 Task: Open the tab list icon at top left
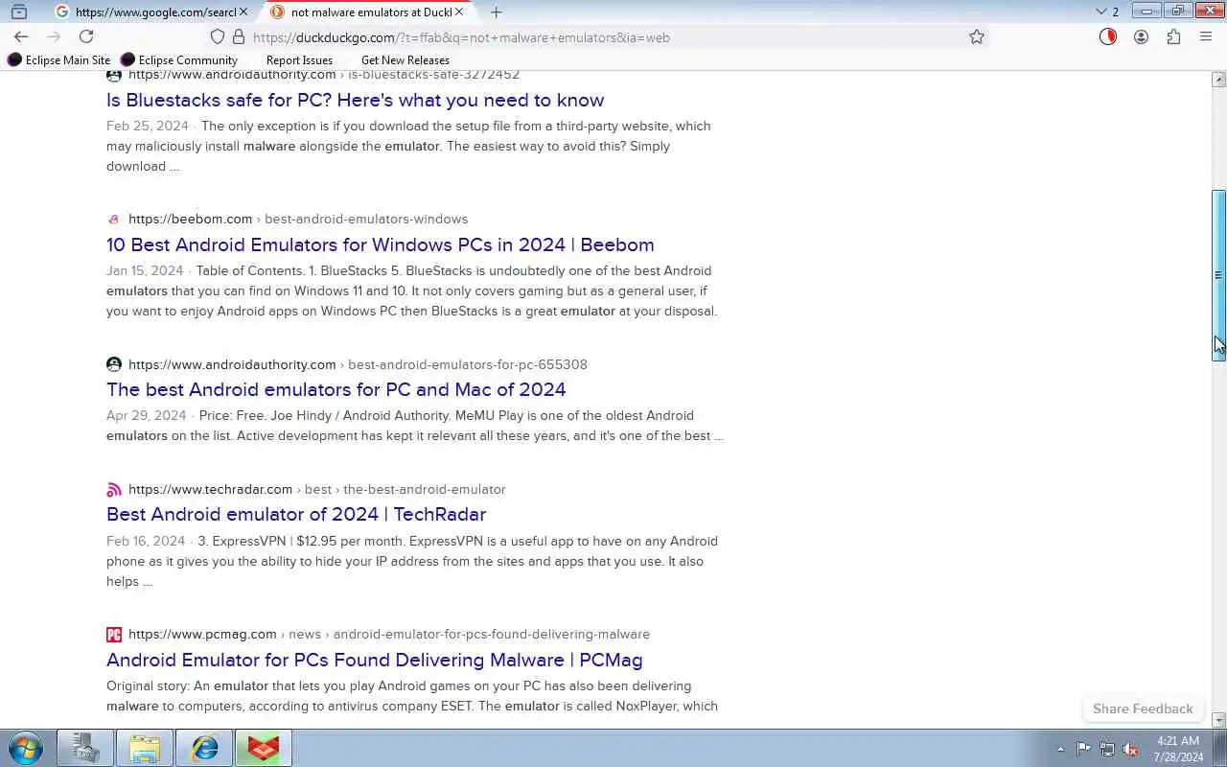point(18,12)
